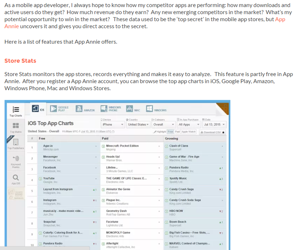The image size is (297, 250).
Task: Click the Download CSV button
Action: [x=212, y=132]
